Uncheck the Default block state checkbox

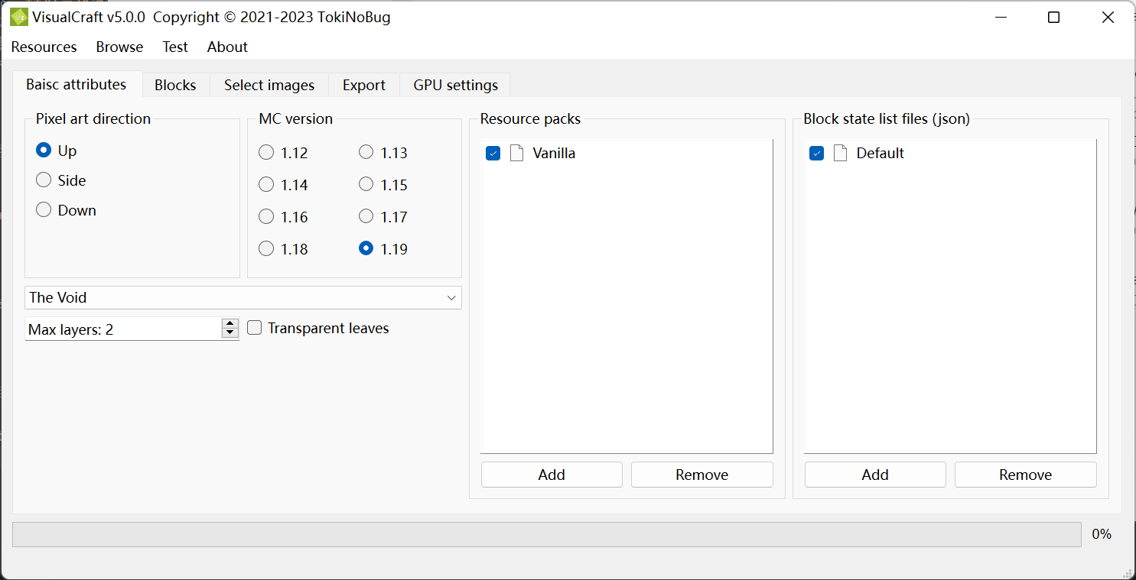tap(817, 154)
